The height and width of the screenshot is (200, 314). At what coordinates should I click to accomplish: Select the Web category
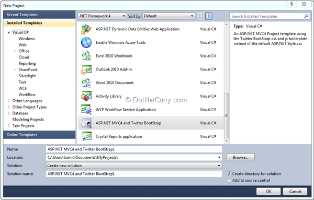tap(23, 45)
